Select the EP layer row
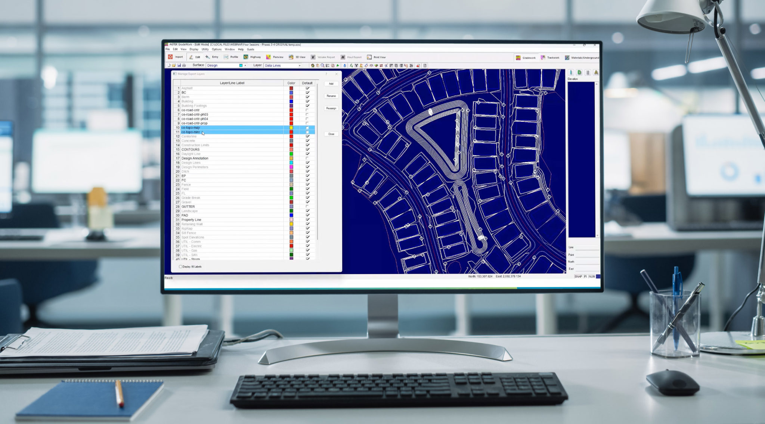Viewport: 765px width, 424px height. pyautogui.click(x=244, y=176)
